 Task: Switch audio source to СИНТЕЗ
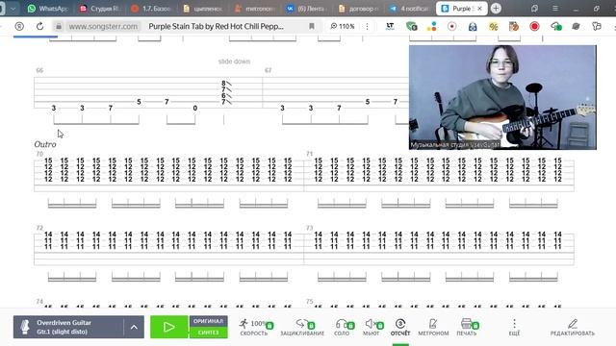pos(208,333)
